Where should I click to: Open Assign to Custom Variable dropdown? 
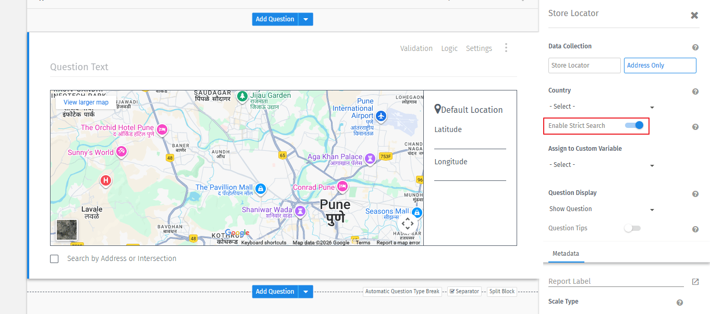coord(602,165)
